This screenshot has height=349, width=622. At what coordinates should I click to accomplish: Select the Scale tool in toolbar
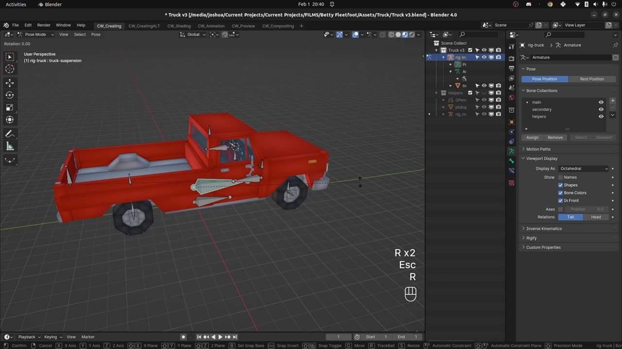click(x=10, y=107)
